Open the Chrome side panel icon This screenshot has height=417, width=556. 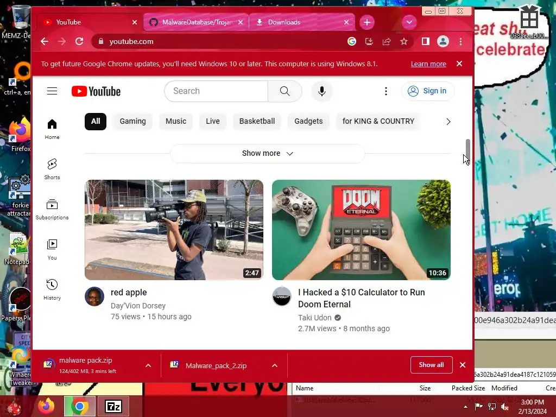click(x=426, y=41)
